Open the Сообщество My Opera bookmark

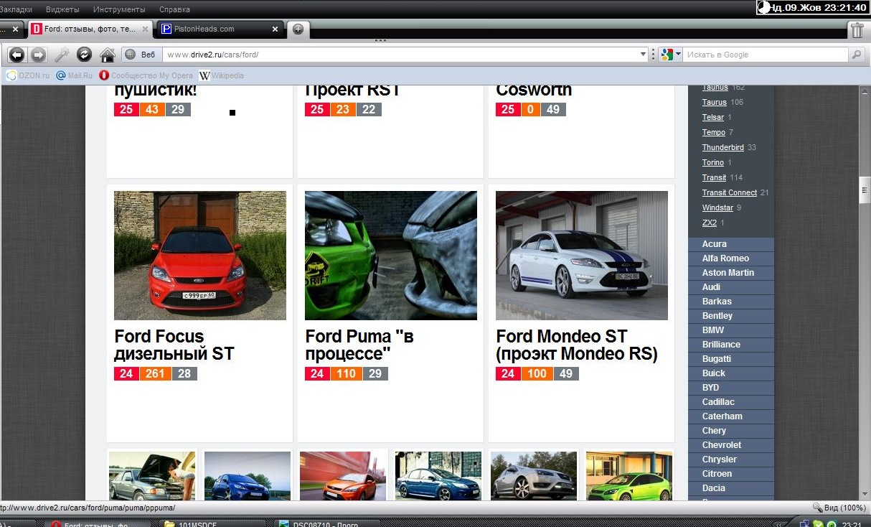click(x=146, y=75)
